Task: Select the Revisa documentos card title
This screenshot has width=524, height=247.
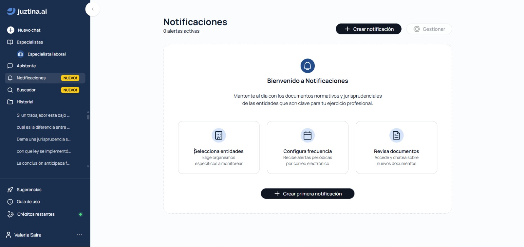Action: [396, 151]
